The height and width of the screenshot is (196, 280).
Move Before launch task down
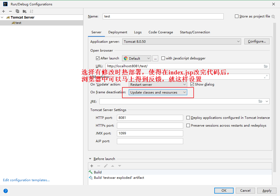(x=120, y=166)
